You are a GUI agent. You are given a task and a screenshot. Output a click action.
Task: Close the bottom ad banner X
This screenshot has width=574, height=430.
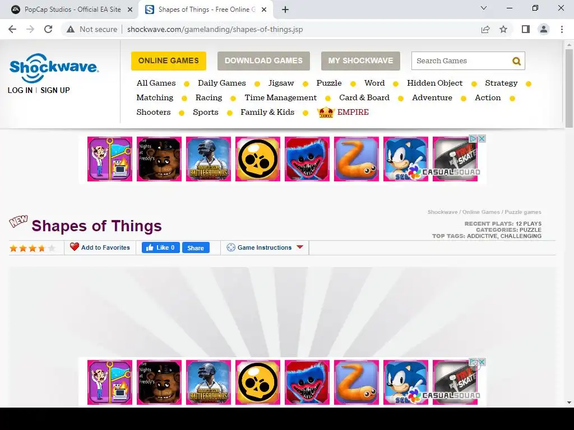click(x=482, y=362)
